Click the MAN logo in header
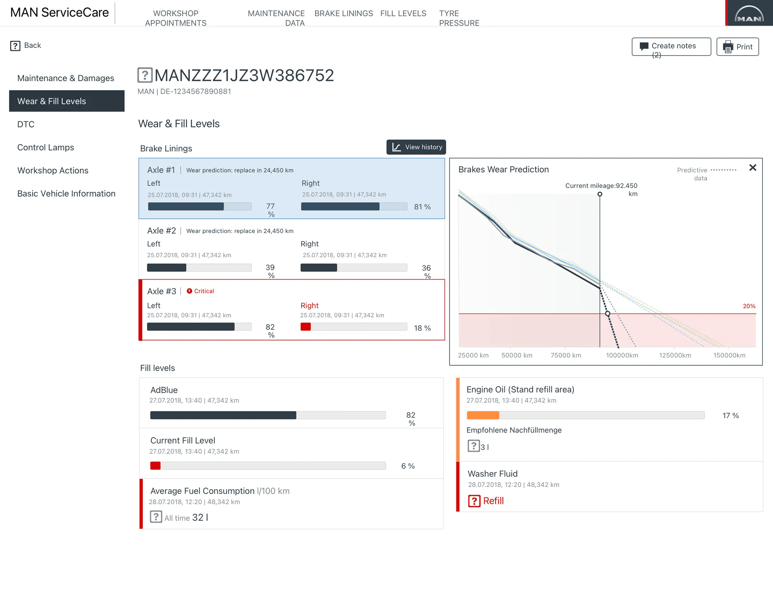Viewport: 773px width, 605px height. pos(749,14)
